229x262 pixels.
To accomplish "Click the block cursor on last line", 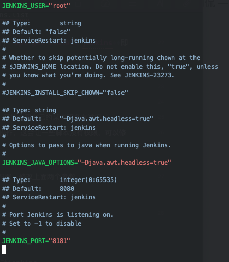I will [4, 250].
